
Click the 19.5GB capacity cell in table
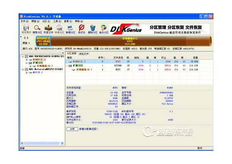194,61
